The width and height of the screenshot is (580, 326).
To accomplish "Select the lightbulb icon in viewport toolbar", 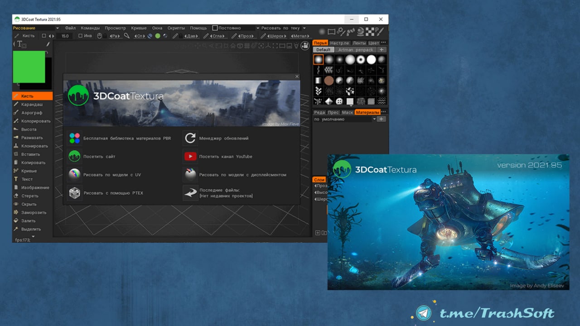I will pyautogui.click(x=296, y=45).
